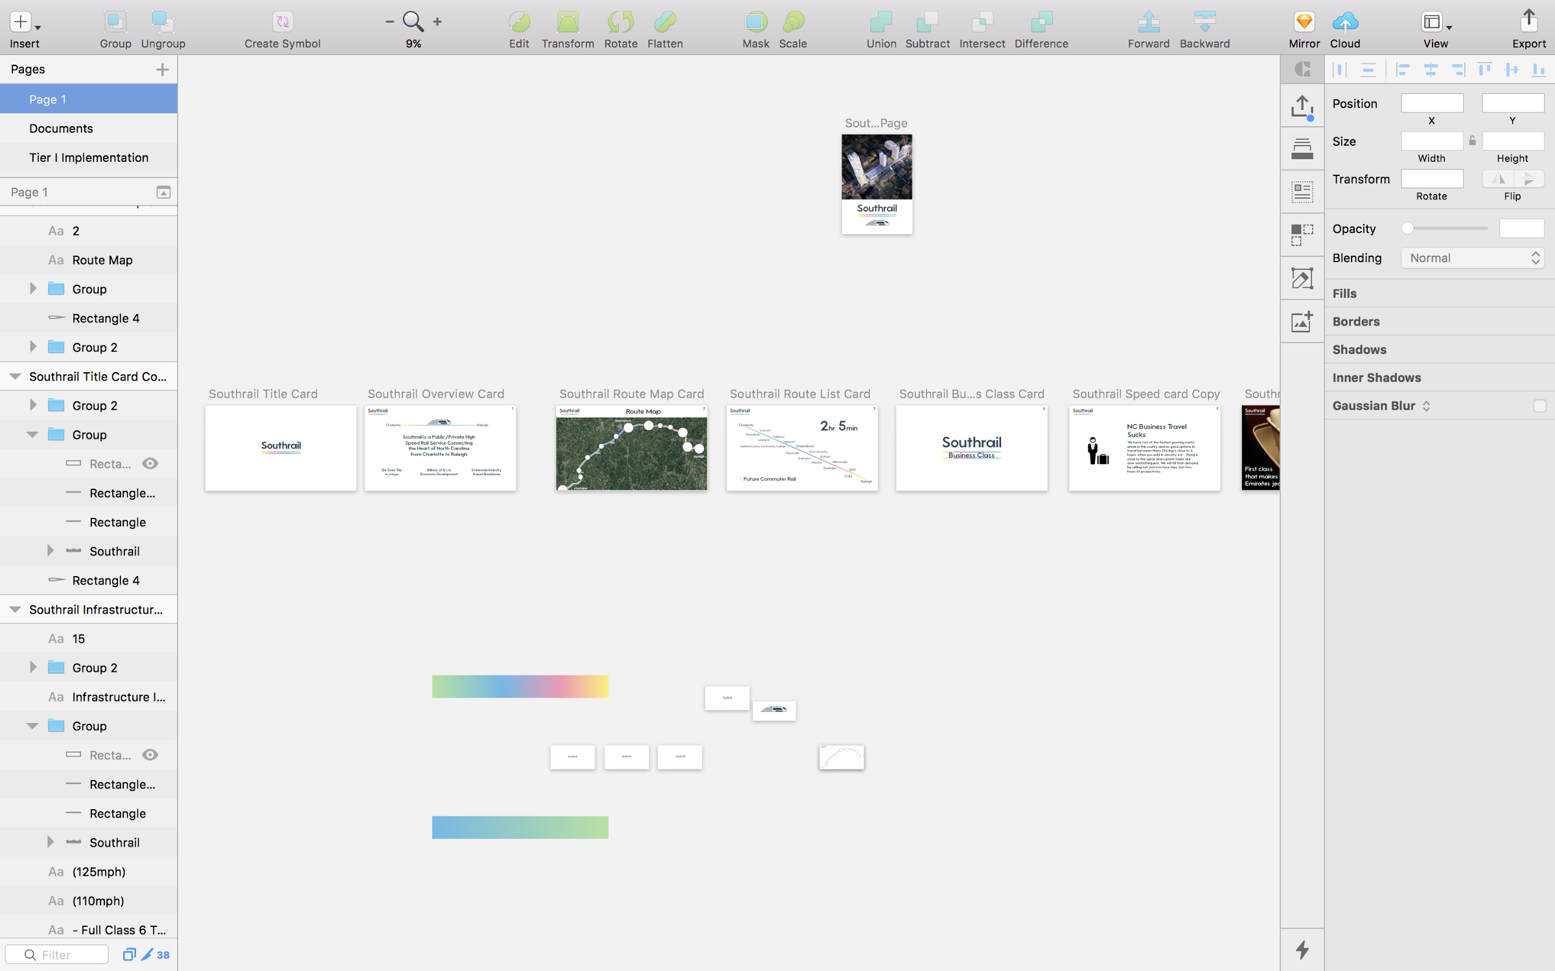Click the Export icon in toolbar
The width and height of the screenshot is (1555, 971).
click(x=1528, y=22)
